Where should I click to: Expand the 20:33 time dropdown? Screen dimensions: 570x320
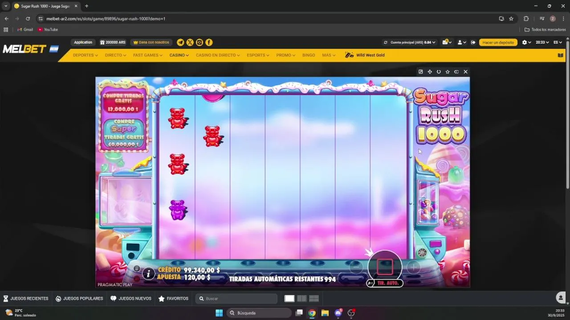(542, 42)
